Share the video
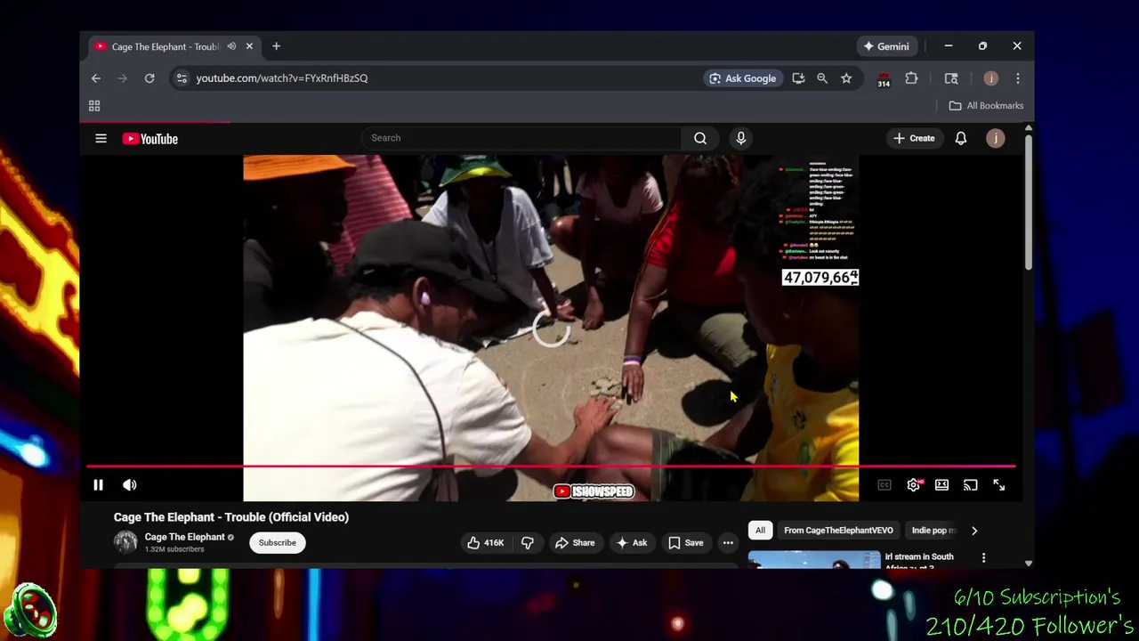The width and height of the screenshot is (1139, 641). click(x=575, y=543)
